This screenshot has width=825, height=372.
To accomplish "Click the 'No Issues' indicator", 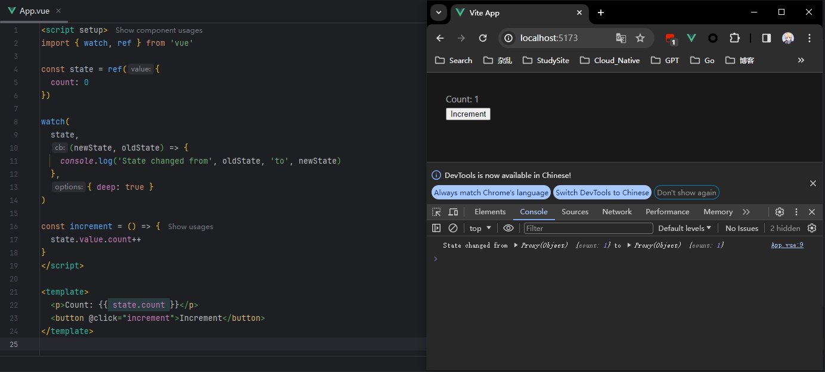I will pyautogui.click(x=742, y=228).
